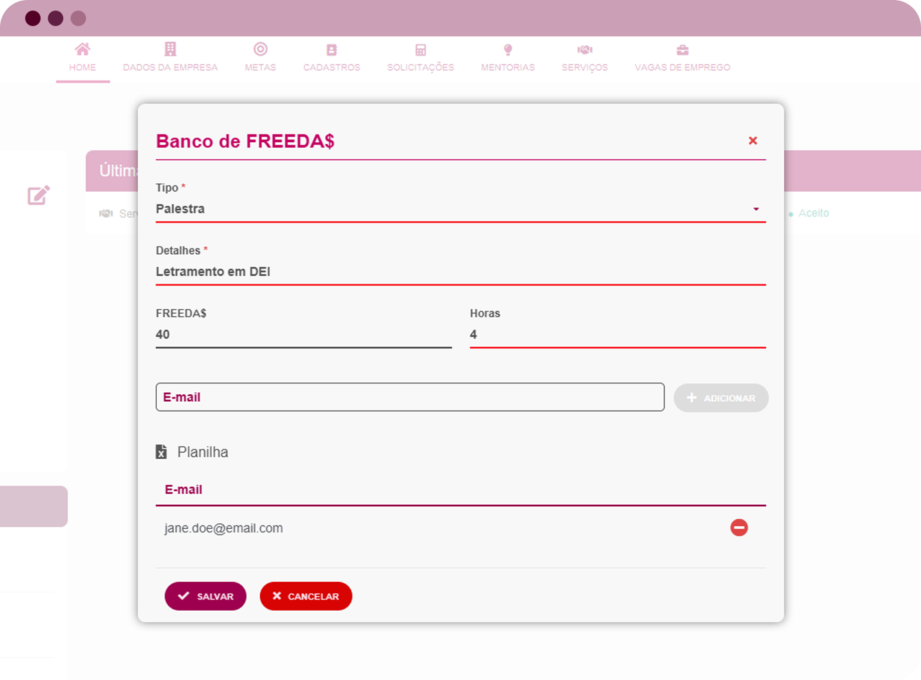Image resolution: width=921 pixels, height=680 pixels.
Task: Close the Banco de FREEDA$ dialog
Action: click(x=753, y=141)
